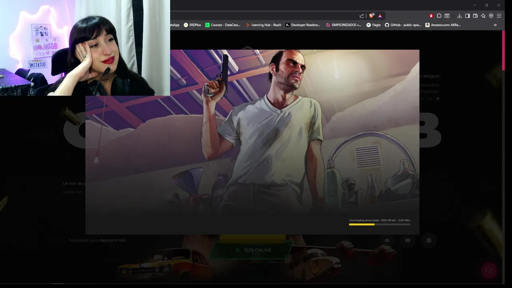Open the Brave Wallet icon
Viewport: 512px width, 288px height.
475,16
